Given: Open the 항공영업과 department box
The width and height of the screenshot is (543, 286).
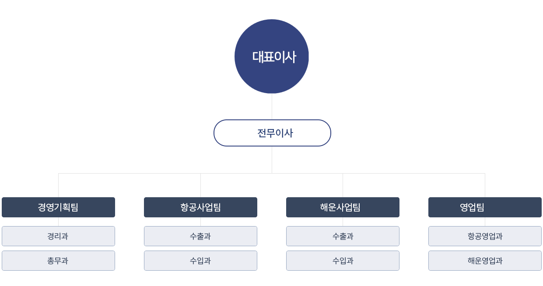Looking at the screenshot, I should tap(485, 236).
